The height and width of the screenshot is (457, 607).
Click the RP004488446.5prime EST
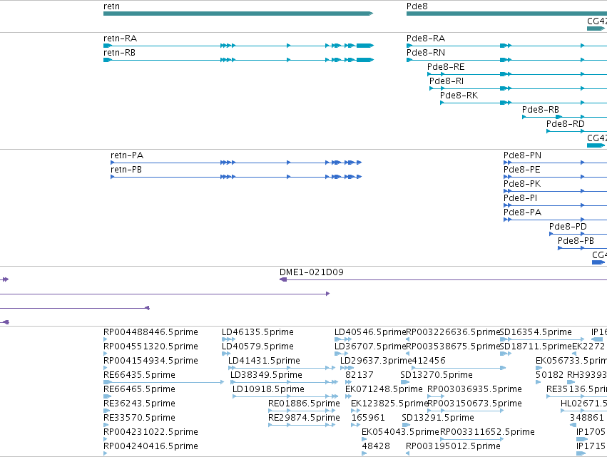(106, 339)
